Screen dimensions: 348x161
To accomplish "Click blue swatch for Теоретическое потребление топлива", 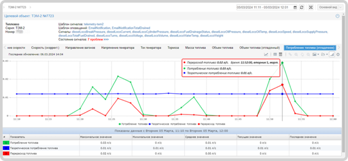I will (x=6, y=148).
